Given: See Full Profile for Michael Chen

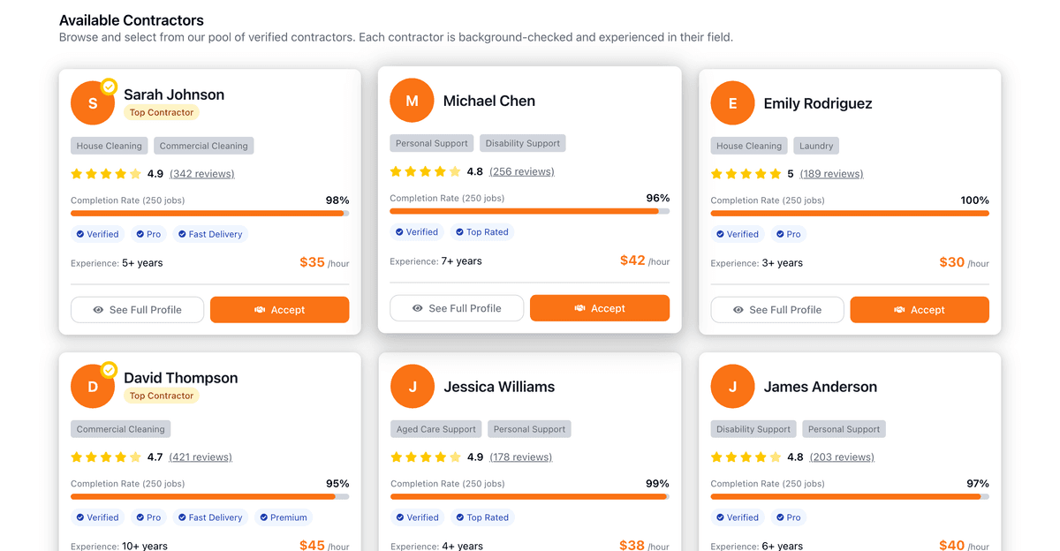Looking at the screenshot, I should pos(457,308).
